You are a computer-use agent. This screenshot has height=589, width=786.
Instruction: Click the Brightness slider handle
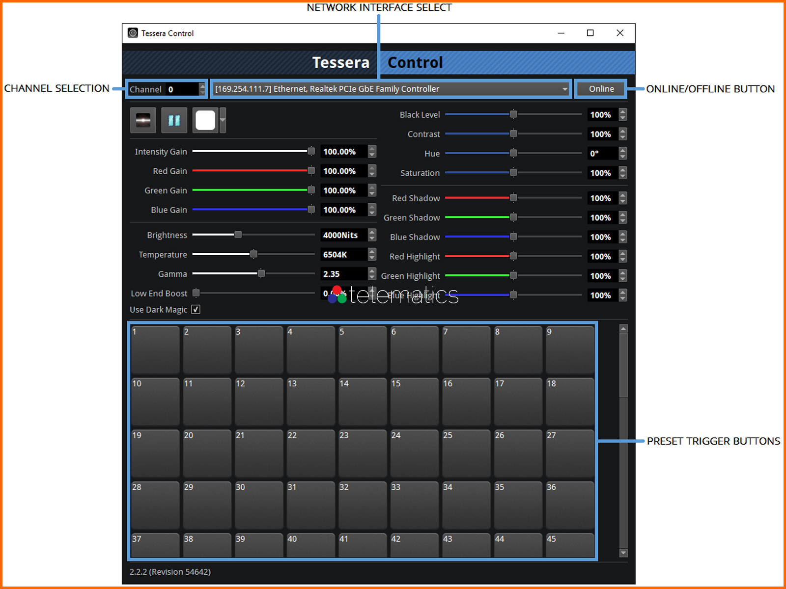click(x=238, y=235)
